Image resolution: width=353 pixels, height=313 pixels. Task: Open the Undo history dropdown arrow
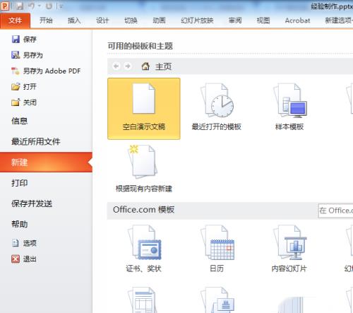point(40,6)
